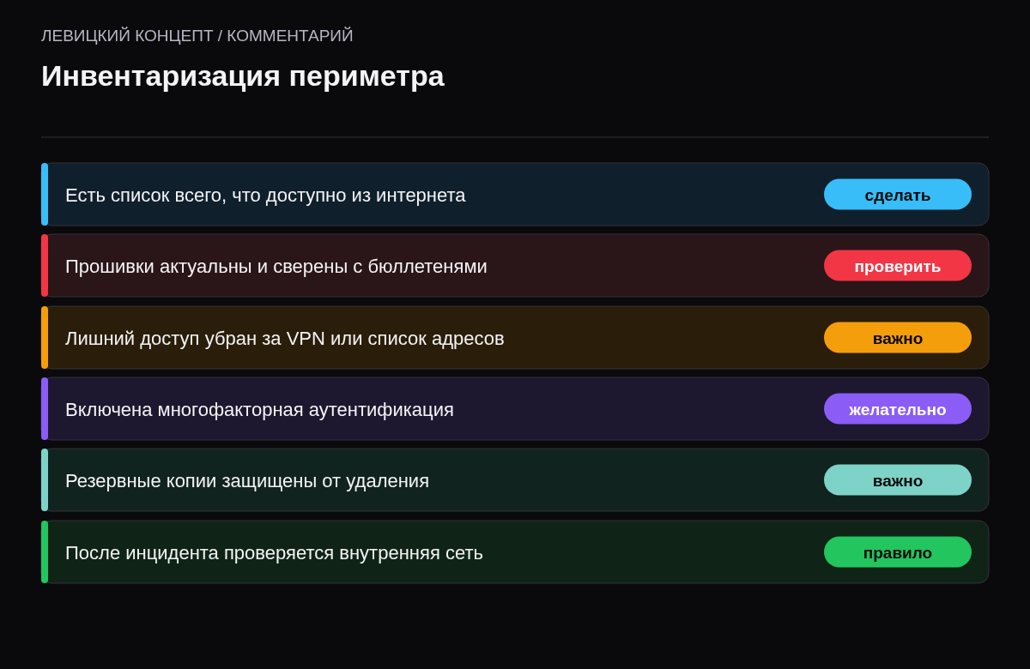
Task: Select 'После инцидента проверяется внутренняя сеть'
Action: [x=274, y=553]
